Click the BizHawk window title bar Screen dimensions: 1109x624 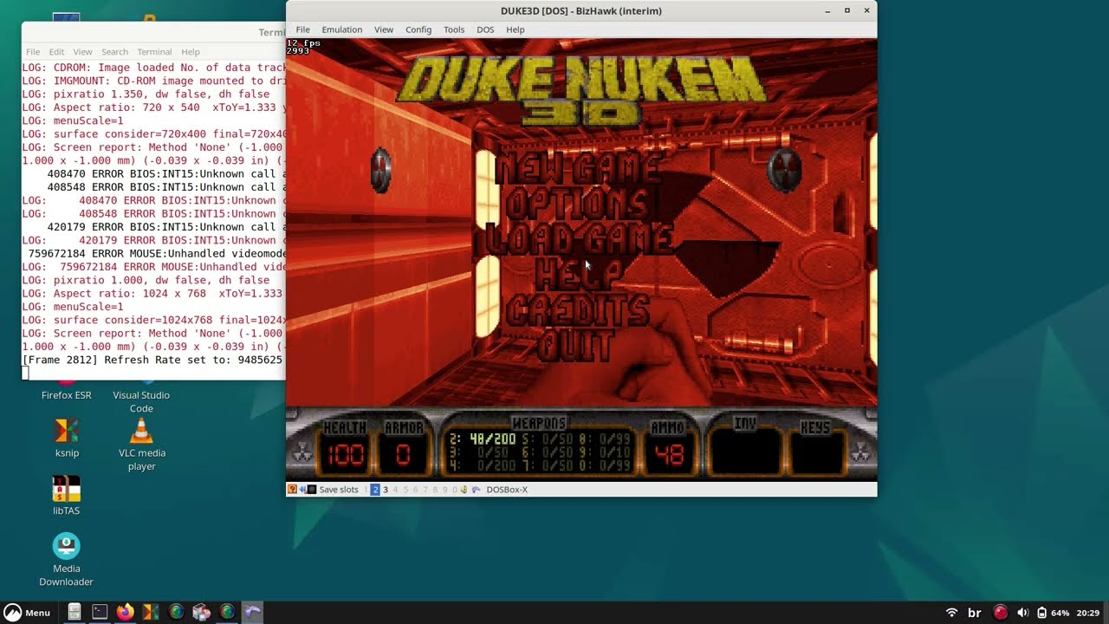click(581, 10)
